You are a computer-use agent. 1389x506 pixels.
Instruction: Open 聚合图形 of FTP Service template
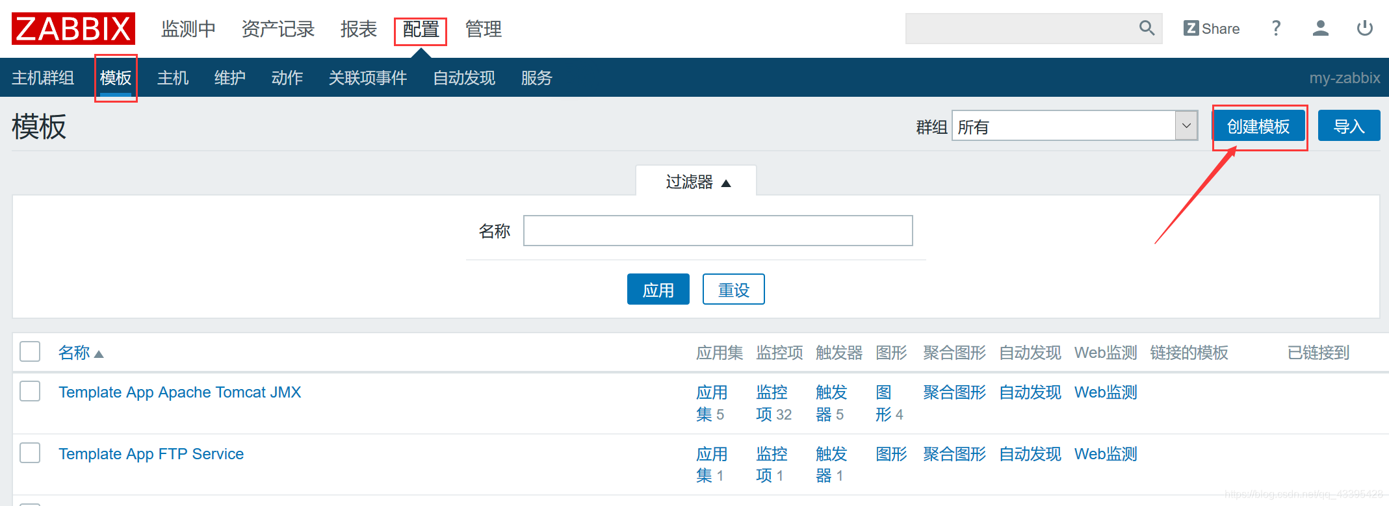coord(955,454)
